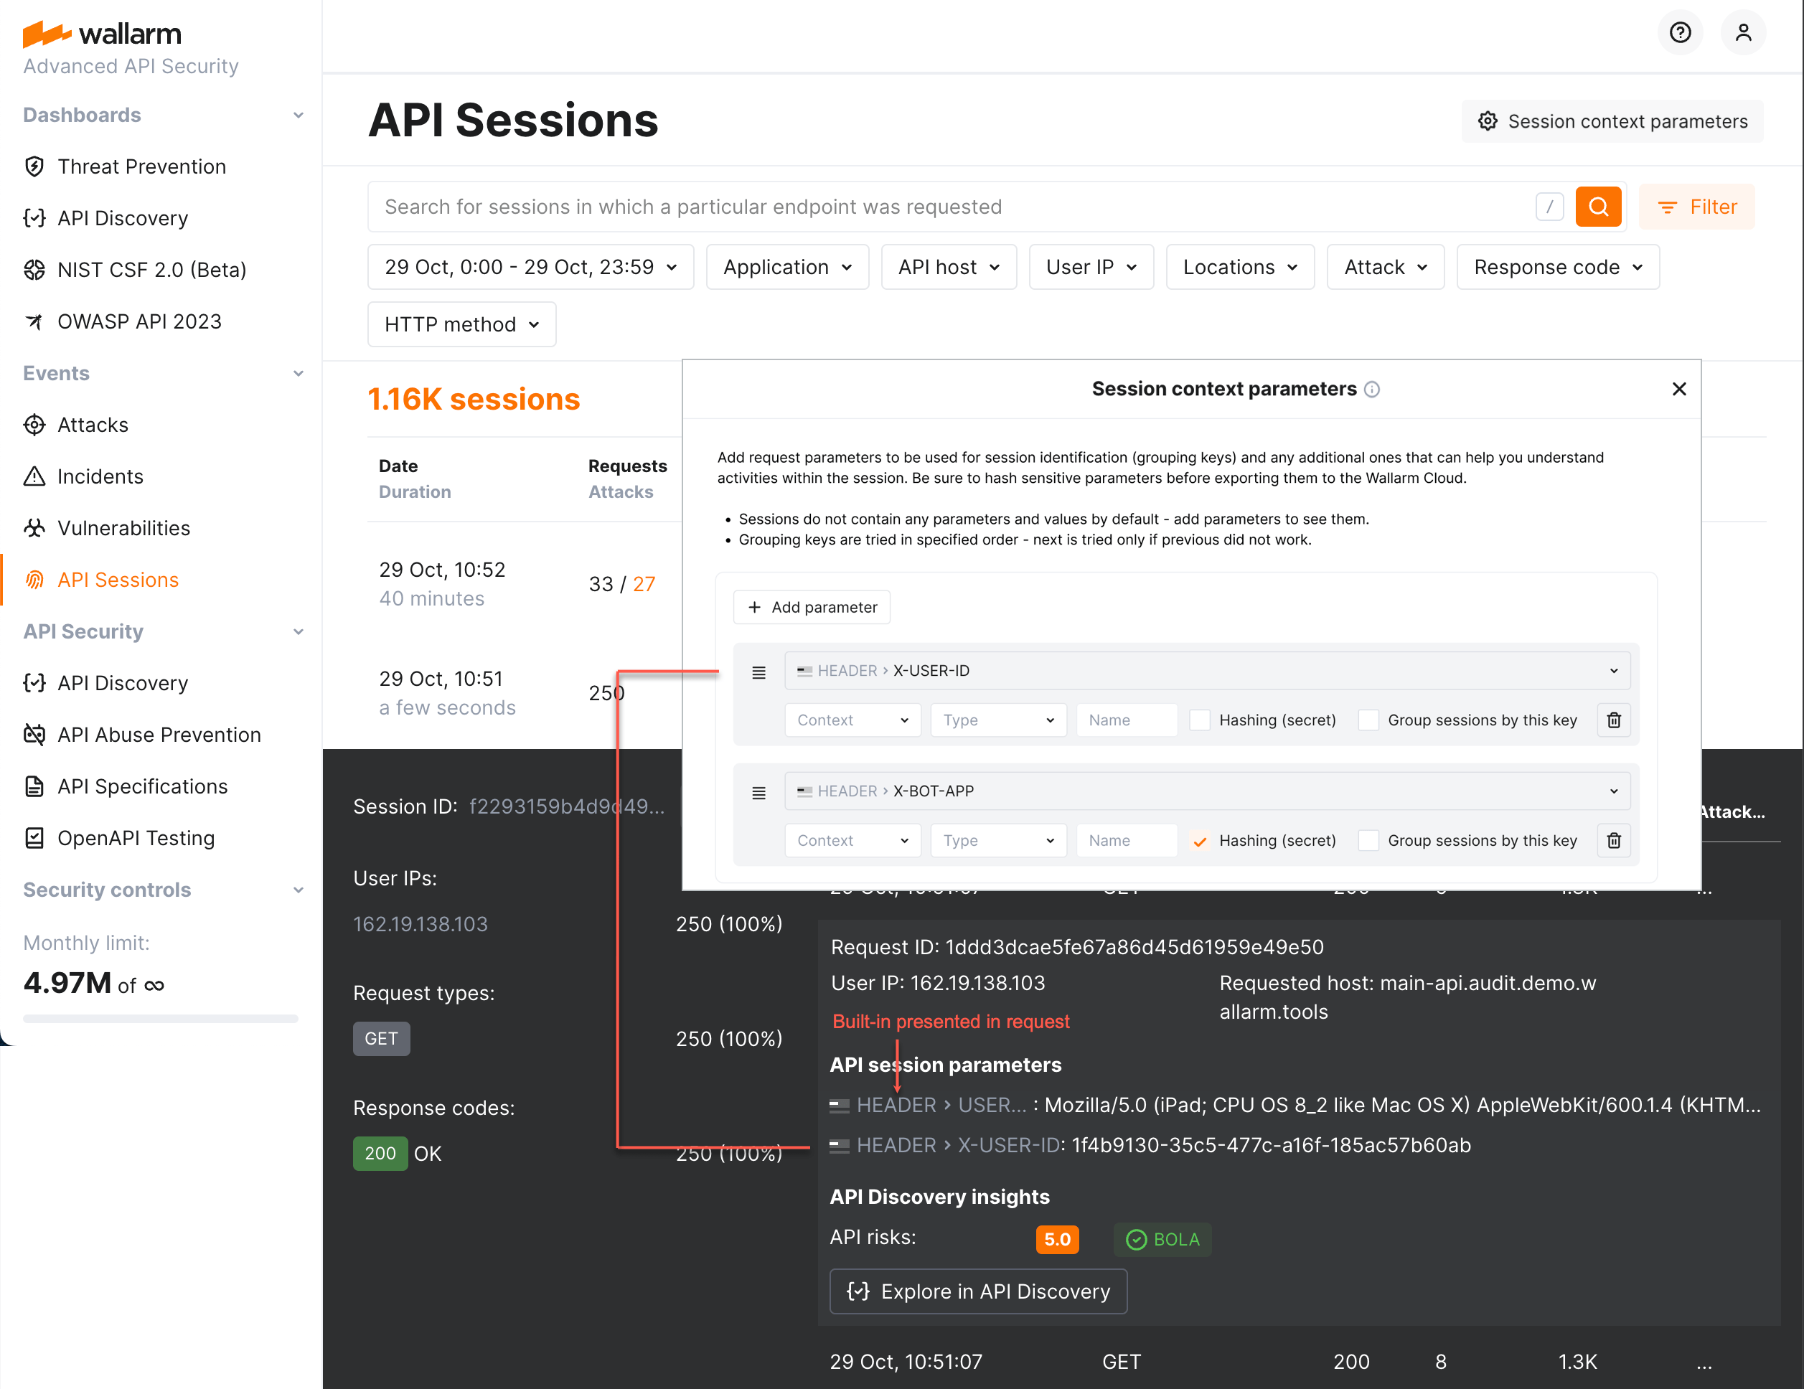Viewport: 1804px width, 1389px height.
Task: Expand the Application filter dropdown
Action: click(x=787, y=267)
